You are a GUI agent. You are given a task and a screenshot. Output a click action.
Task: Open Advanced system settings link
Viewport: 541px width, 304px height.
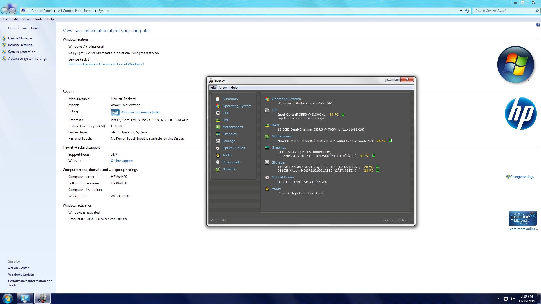(x=27, y=59)
